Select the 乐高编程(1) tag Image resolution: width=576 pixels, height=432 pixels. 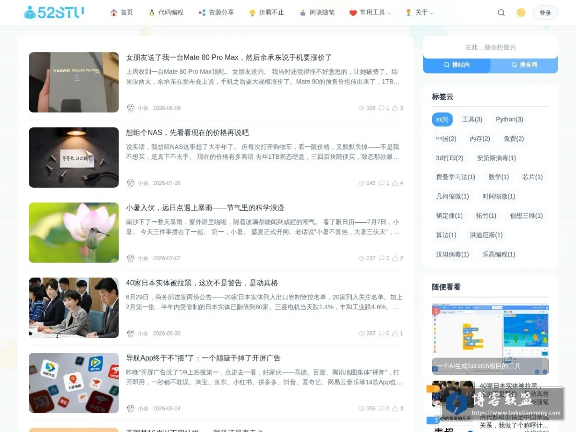tap(499, 254)
